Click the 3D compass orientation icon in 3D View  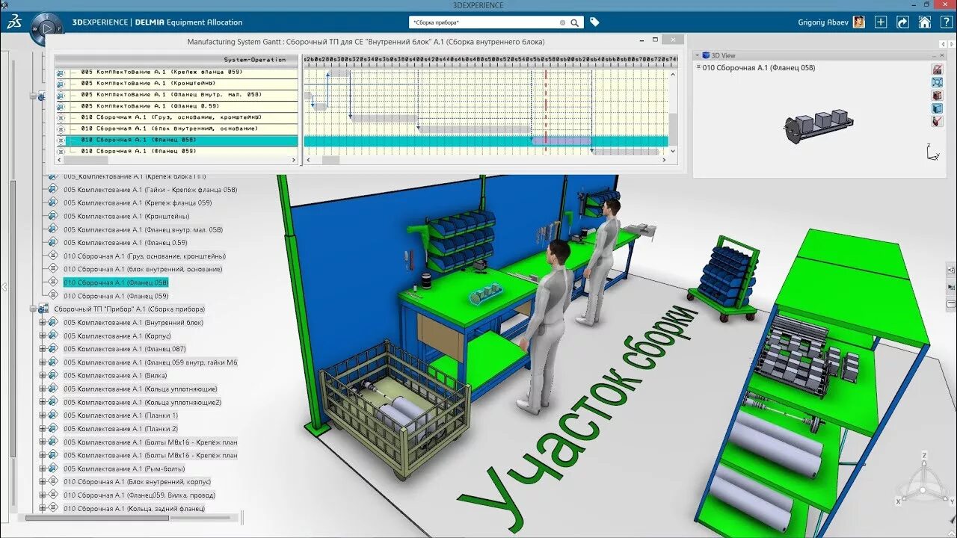coord(932,153)
